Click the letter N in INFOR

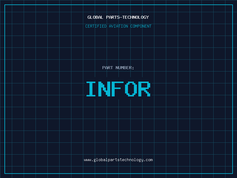coord(105,89)
